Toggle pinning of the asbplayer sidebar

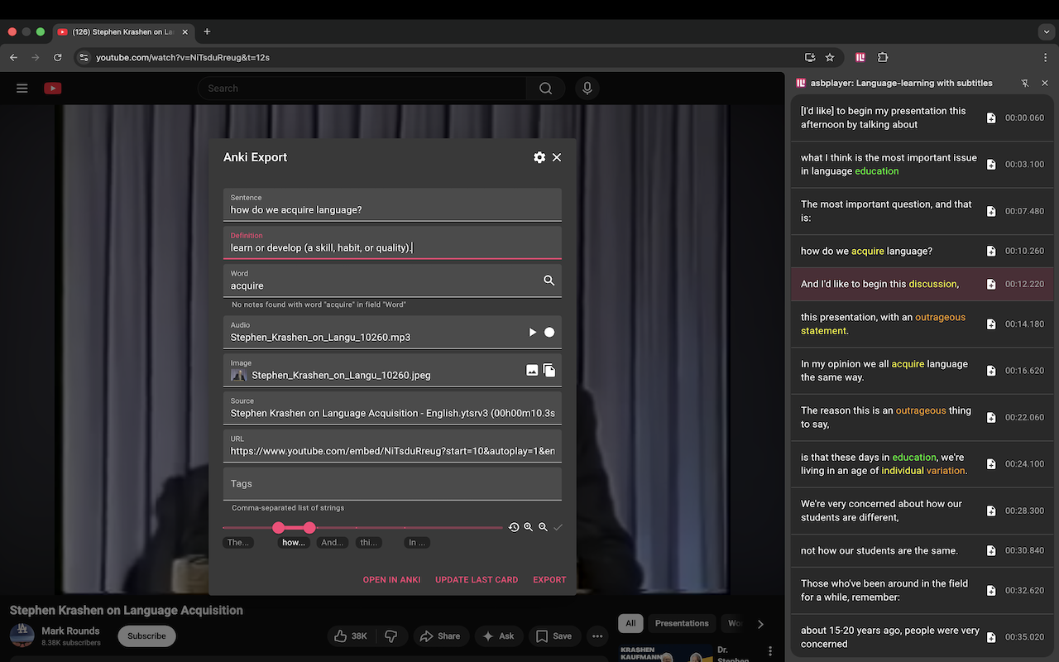1025,83
